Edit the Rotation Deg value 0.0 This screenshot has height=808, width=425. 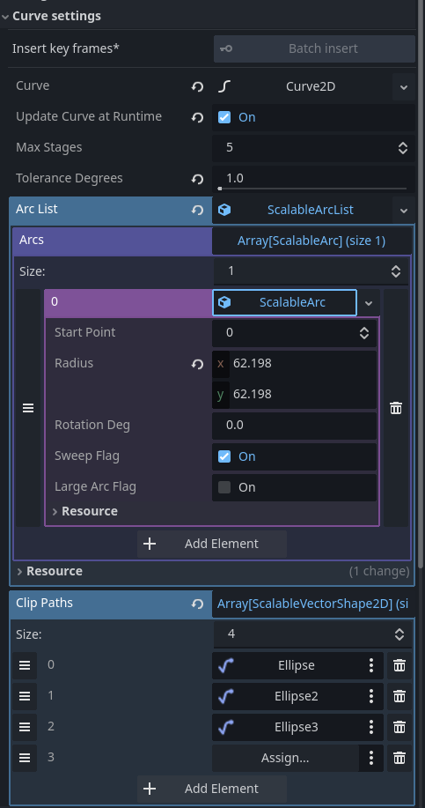294,426
